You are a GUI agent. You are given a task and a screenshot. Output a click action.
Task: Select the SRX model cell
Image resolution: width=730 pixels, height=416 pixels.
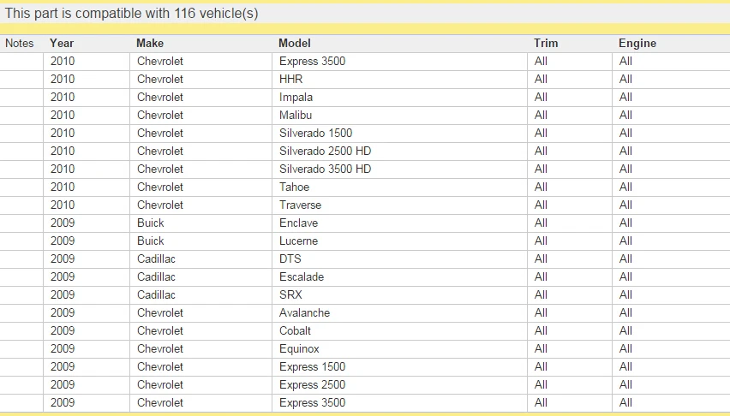399,295
